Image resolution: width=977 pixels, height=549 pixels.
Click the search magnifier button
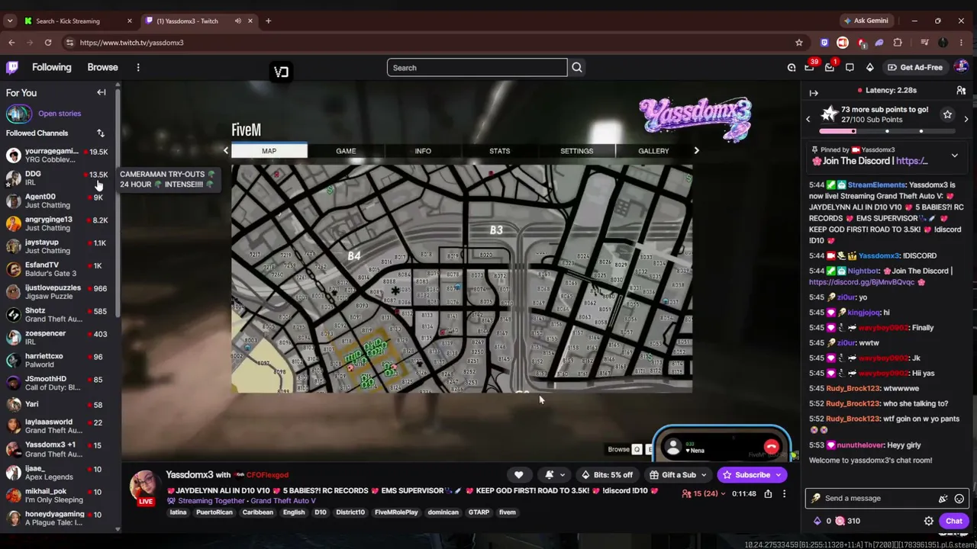pos(577,68)
